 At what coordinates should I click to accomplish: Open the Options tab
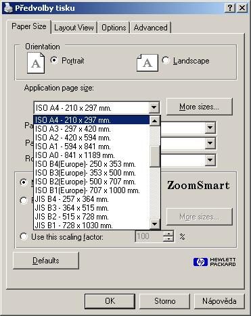114,28
